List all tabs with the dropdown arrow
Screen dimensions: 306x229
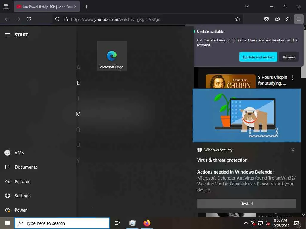(247, 7)
